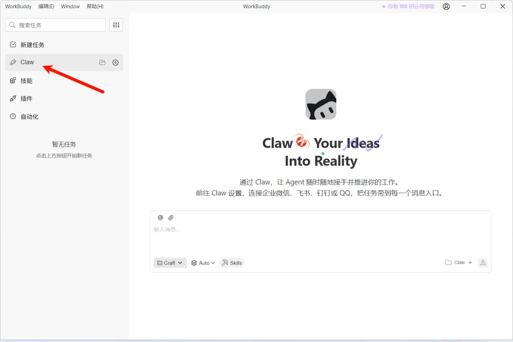This screenshot has height=342, width=513.
Task: Open Claw folder icon in sidebar
Action: [103, 63]
